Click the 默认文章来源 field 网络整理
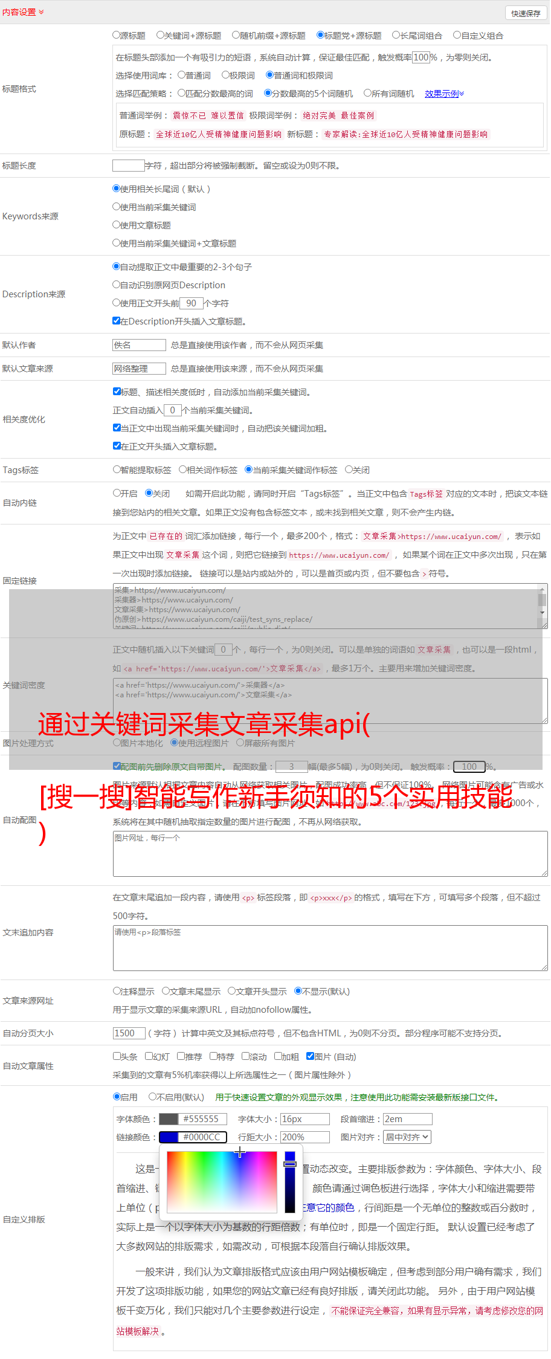Image resolution: width=551 pixels, height=1359 pixels. point(139,369)
